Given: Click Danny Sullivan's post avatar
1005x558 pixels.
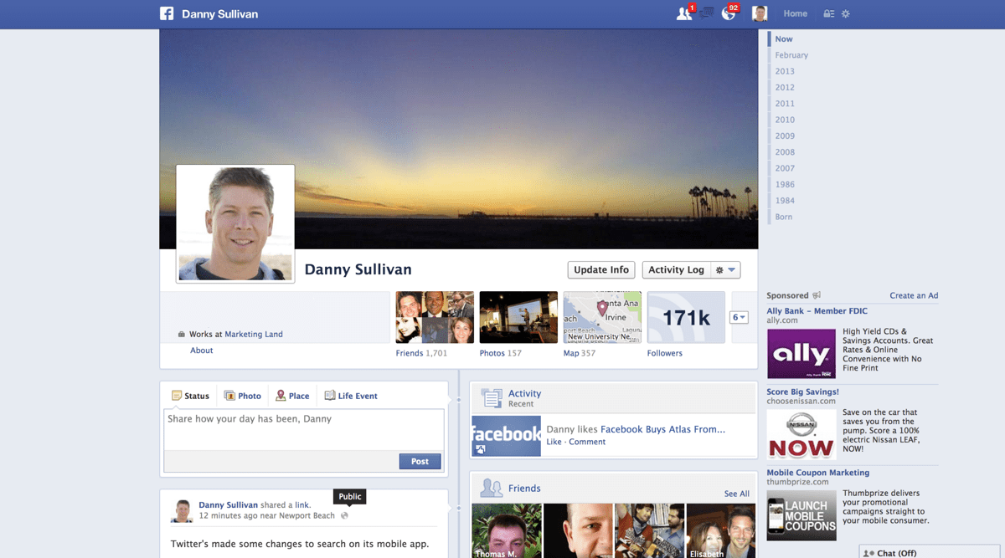Looking at the screenshot, I should tap(182, 510).
